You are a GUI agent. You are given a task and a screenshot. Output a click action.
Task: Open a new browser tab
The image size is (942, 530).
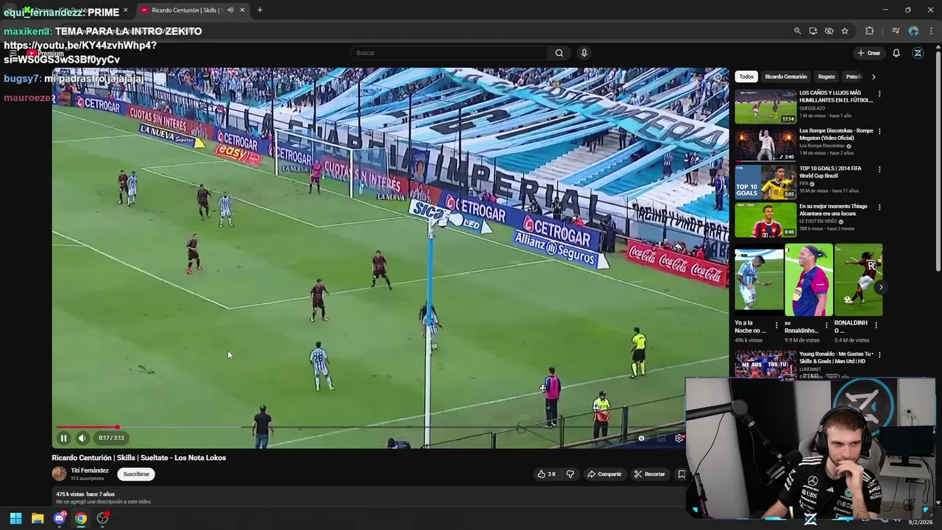click(x=260, y=10)
